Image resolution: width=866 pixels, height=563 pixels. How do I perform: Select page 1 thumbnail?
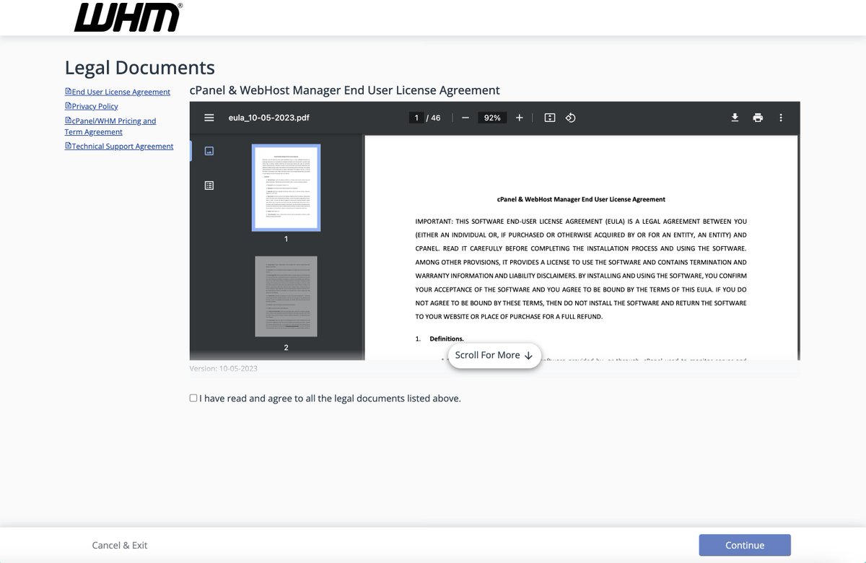tap(286, 188)
